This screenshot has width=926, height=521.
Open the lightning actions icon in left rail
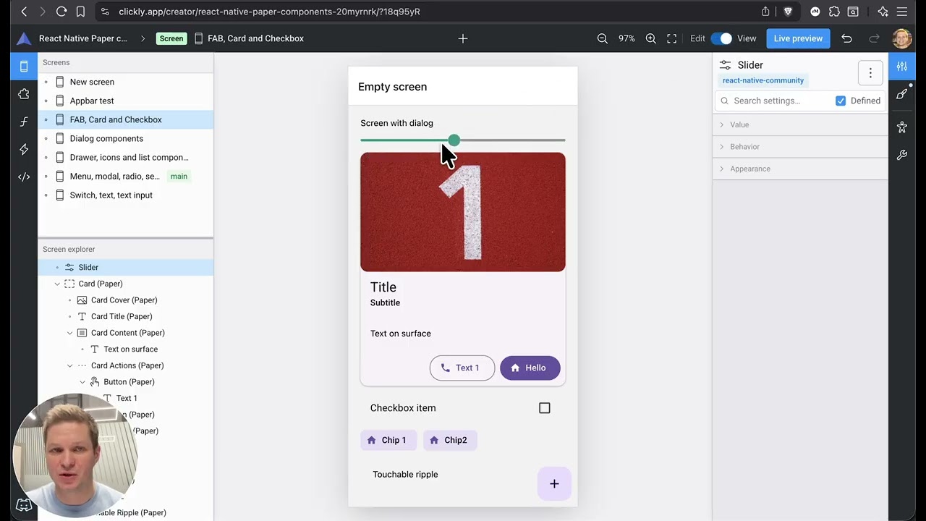[x=24, y=149]
